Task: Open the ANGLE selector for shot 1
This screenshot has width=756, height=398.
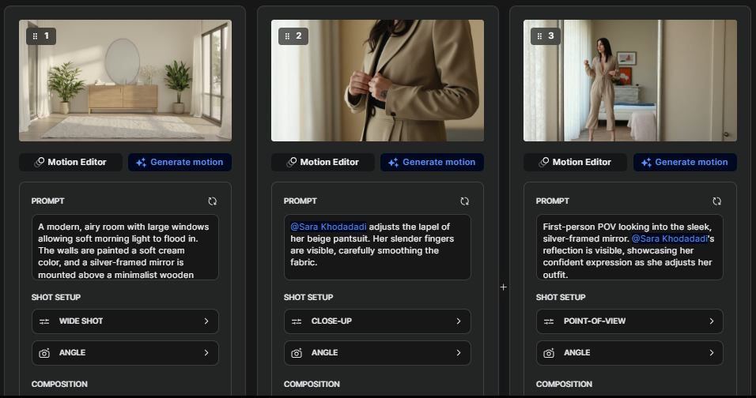Action: [x=125, y=353]
